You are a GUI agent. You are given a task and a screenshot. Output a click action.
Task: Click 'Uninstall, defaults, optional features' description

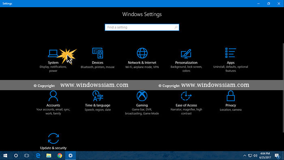point(230,69)
